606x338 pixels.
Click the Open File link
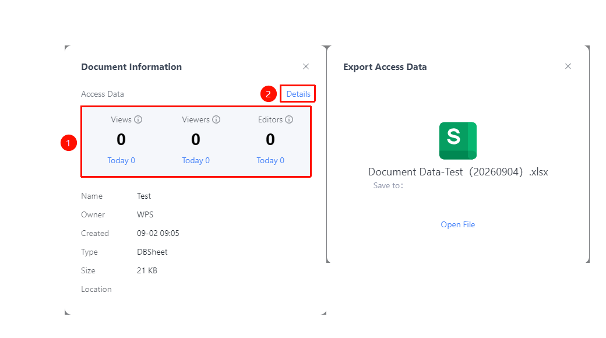(458, 224)
